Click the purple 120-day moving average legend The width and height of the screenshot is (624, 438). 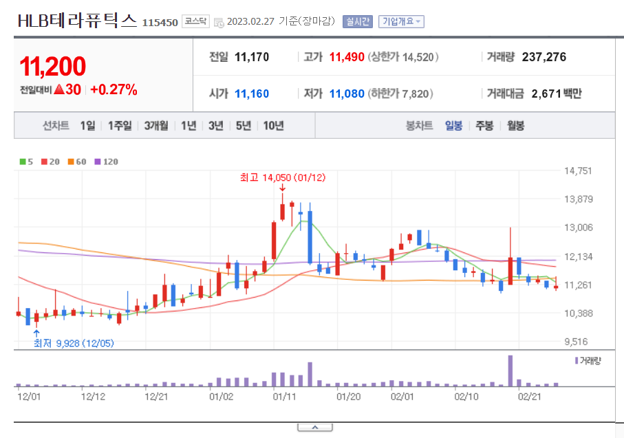point(106,162)
